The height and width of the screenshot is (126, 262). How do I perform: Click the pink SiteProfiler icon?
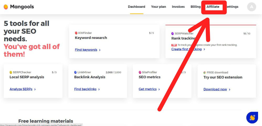140,72
